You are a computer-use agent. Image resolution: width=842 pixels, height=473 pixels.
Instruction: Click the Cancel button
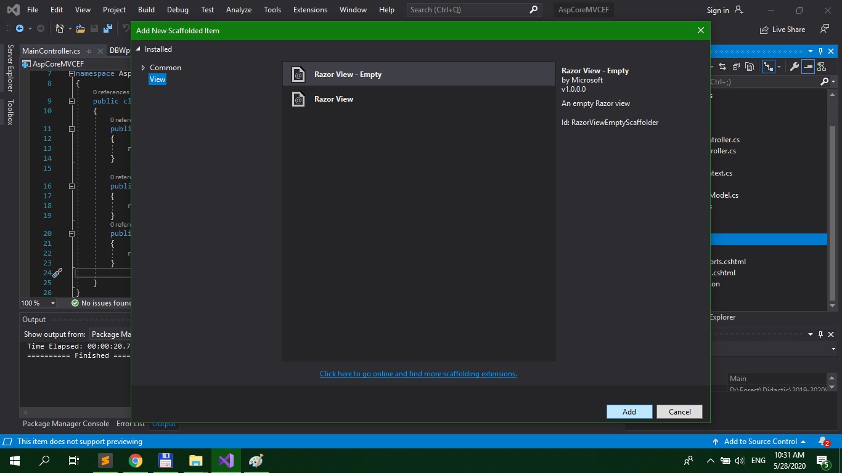(679, 412)
